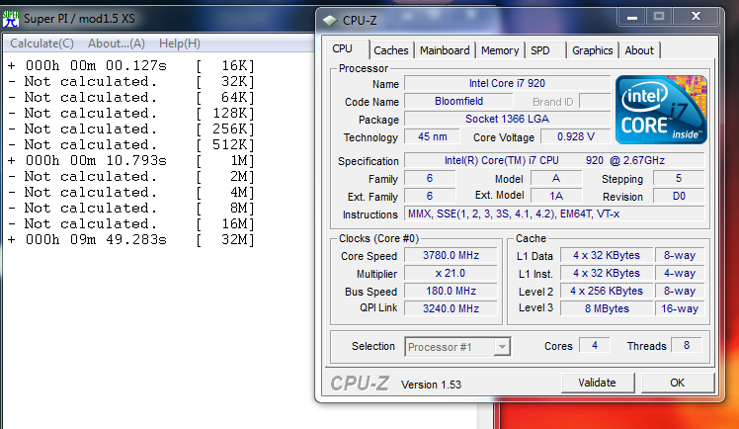Click the Instructions field listing MMX, SSE
Image resolution: width=739 pixels, height=429 pixels.
(554, 214)
